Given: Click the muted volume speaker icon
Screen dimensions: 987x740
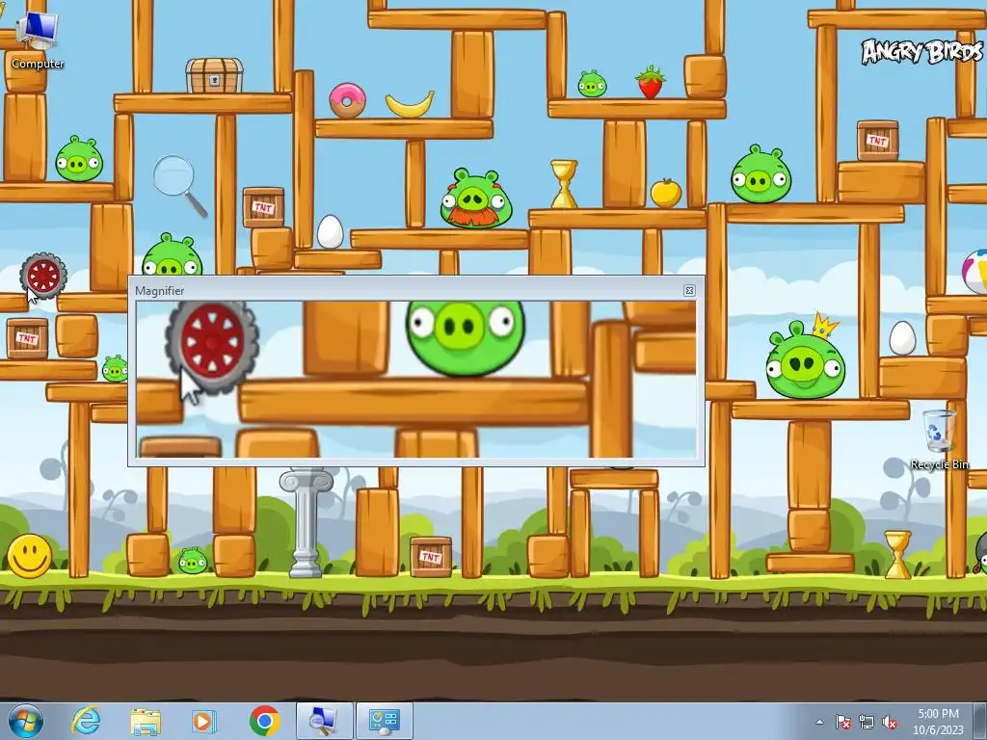Looking at the screenshot, I should pyautogui.click(x=890, y=722).
